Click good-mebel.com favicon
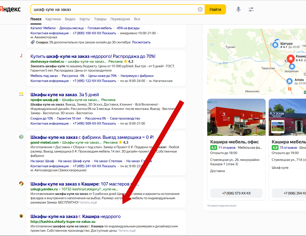 point(21,137)
